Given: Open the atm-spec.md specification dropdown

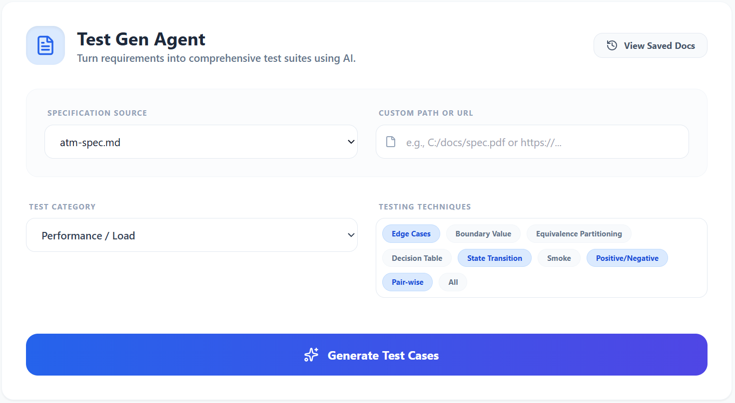Looking at the screenshot, I should [200, 142].
